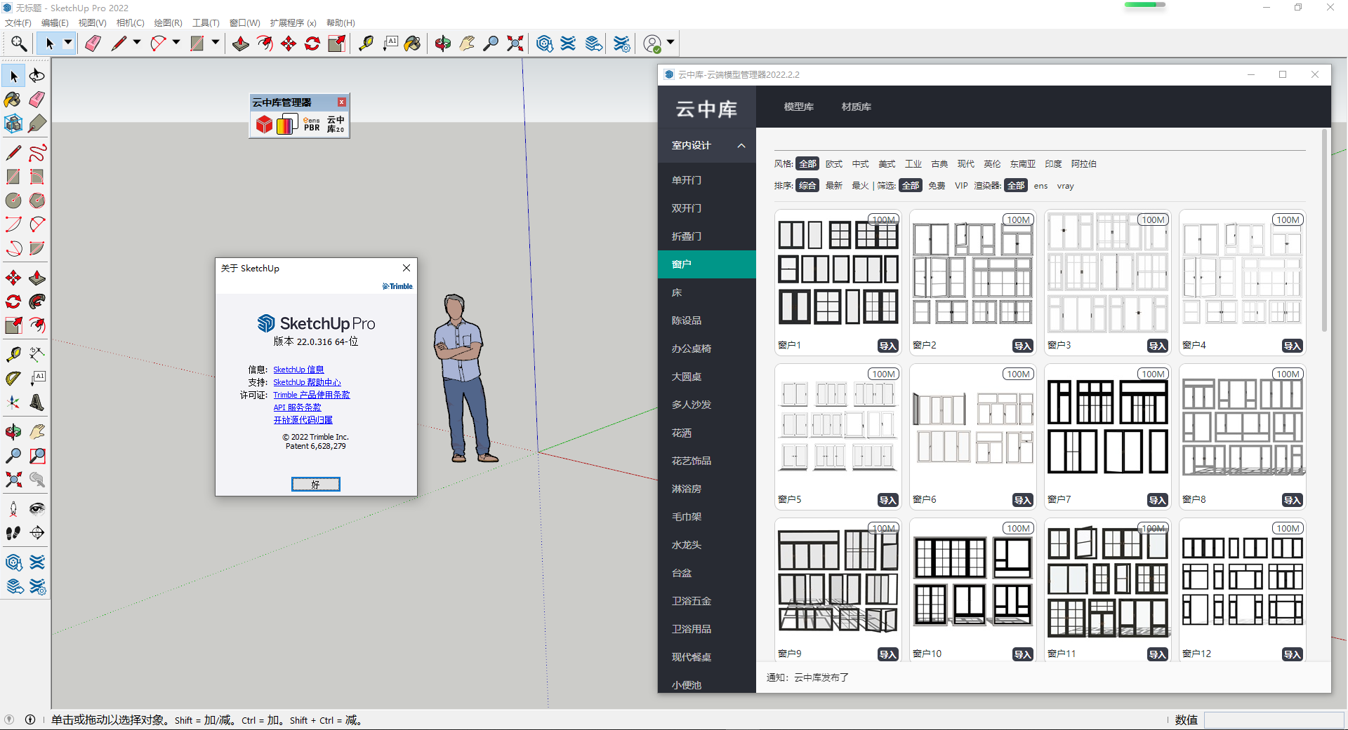Open the 窗户6 model thumbnail
The image size is (1348, 730).
pos(973,428)
